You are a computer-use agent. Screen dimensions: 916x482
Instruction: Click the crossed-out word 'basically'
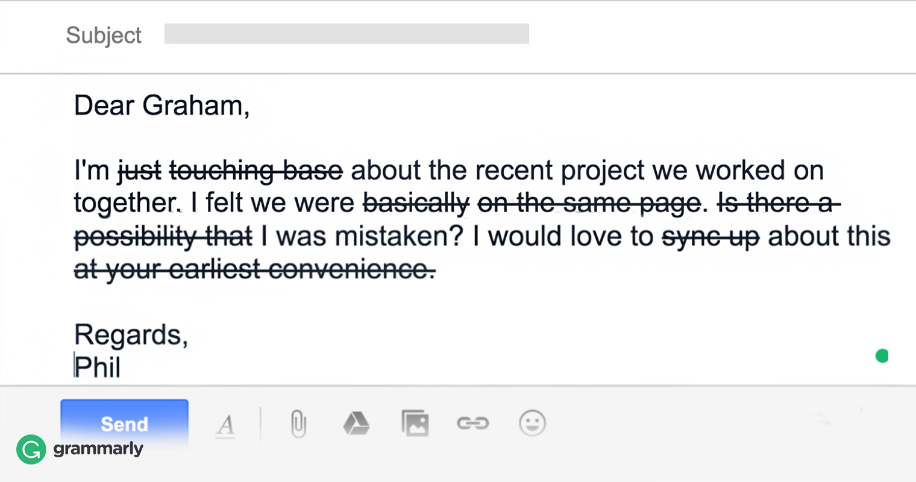click(413, 203)
